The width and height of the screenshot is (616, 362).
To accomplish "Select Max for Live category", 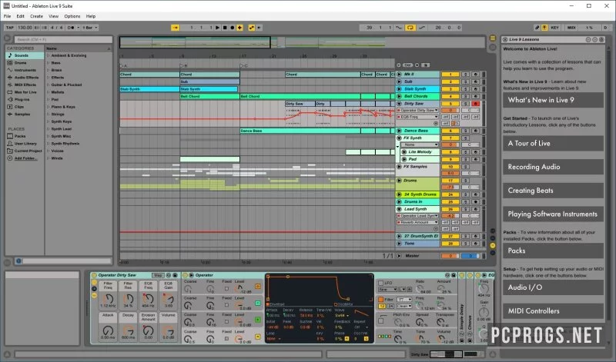I will [x=25, y=92].
